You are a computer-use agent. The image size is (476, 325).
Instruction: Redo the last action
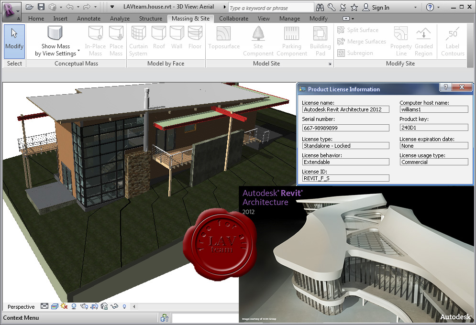(87, 7)
